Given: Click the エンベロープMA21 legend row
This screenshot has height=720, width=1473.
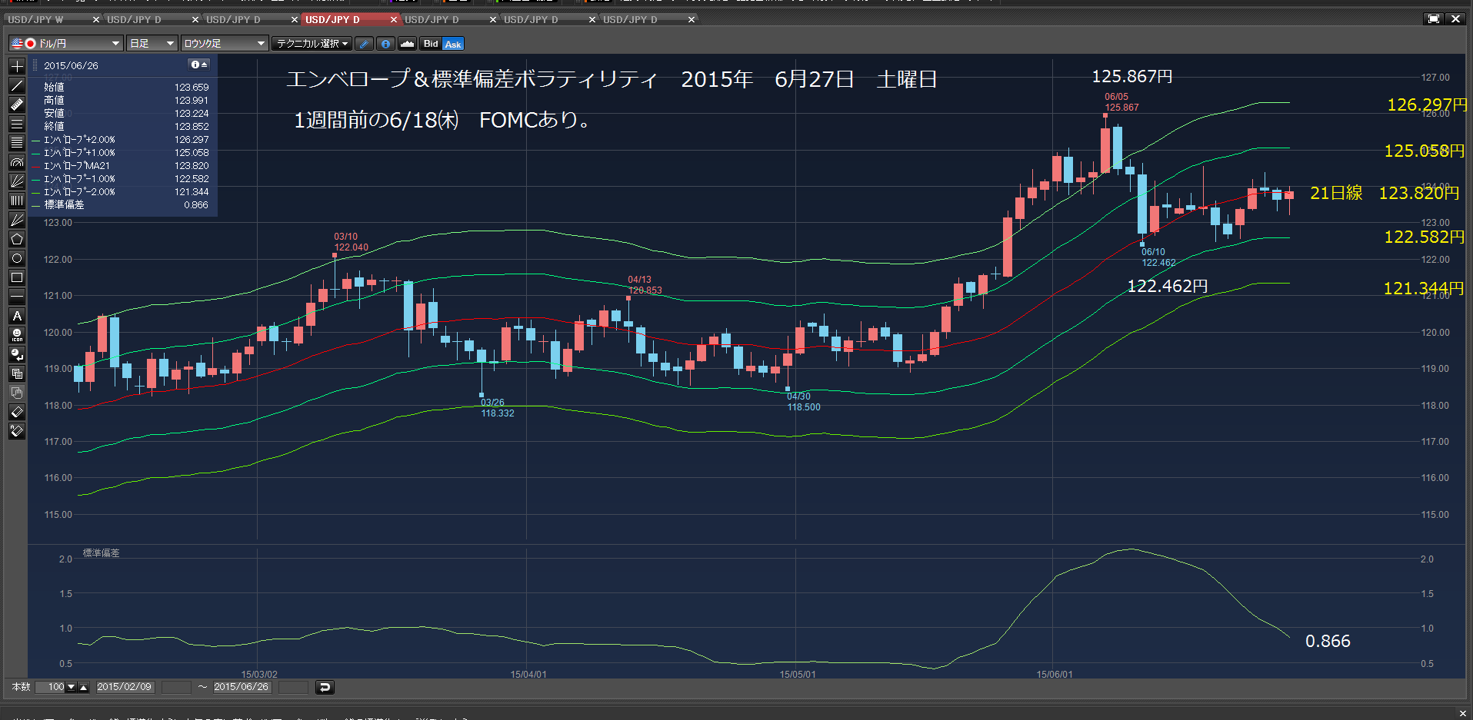Looking at the screenshot, I should pyautogui.click(x=121, y=166).
